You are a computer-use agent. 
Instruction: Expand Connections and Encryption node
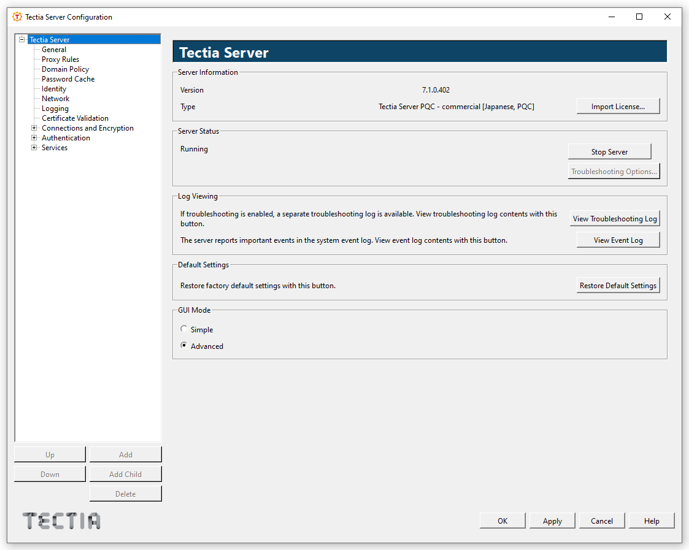pos(34,128)
